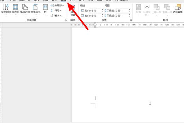Expand the 断字 hyphenation dropdown

coord(56,16)
